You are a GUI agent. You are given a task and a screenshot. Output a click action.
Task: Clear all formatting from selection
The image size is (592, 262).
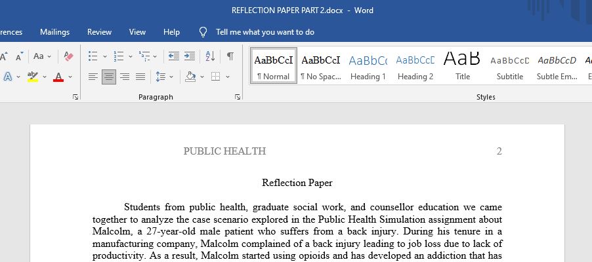click(x=69, y=56)
